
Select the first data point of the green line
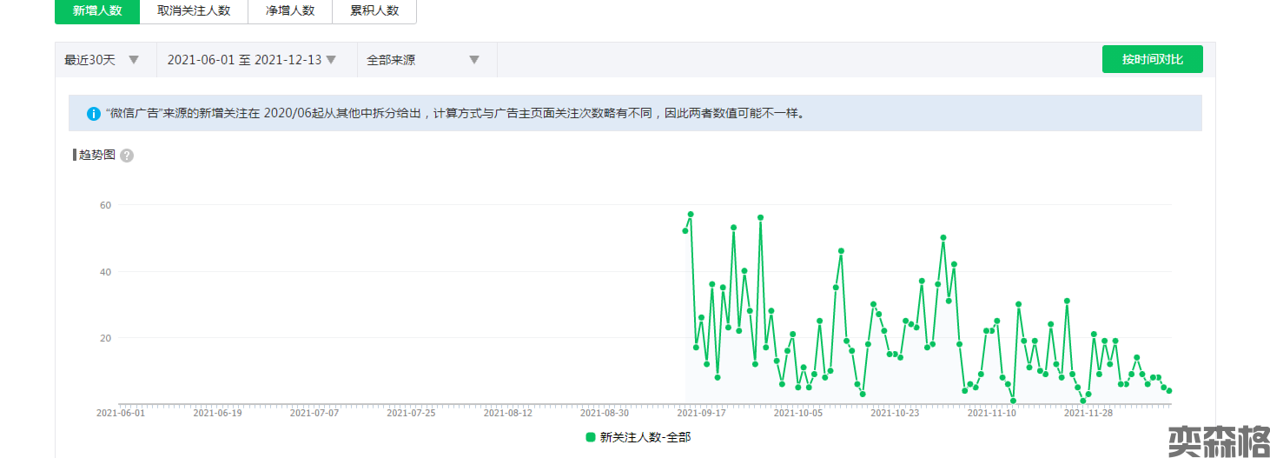685,230
